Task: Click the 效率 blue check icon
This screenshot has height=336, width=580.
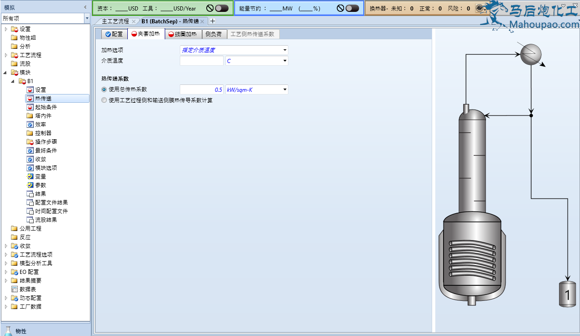Action: click(x=30, y=125)
